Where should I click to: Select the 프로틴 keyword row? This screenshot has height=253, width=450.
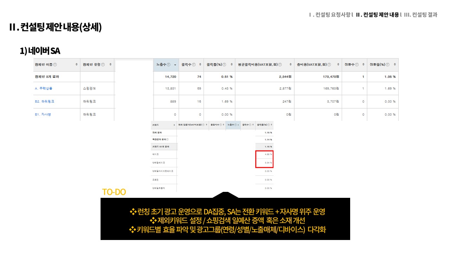pyautogui.click(x=155, y=180)
